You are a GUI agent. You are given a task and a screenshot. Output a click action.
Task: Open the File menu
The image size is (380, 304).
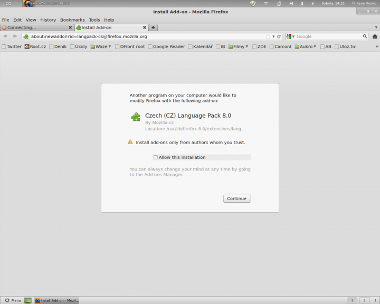click(6, 20)
